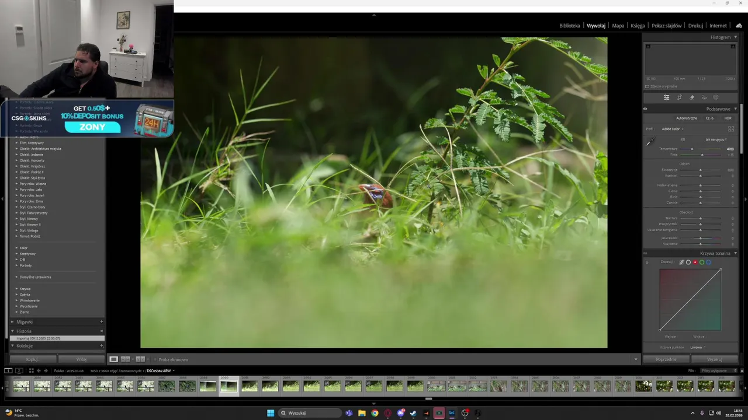Select the Healing eraser tool
This screenshot has height=420, width=748.
(692, 97)
